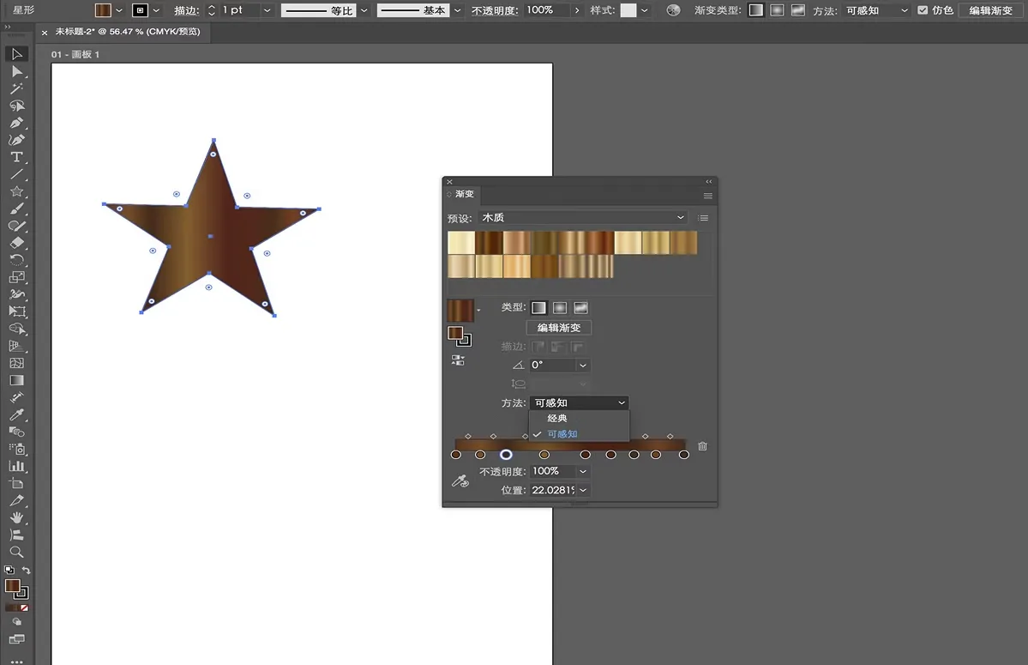Select 经典 from the method menu

(557, 418)
